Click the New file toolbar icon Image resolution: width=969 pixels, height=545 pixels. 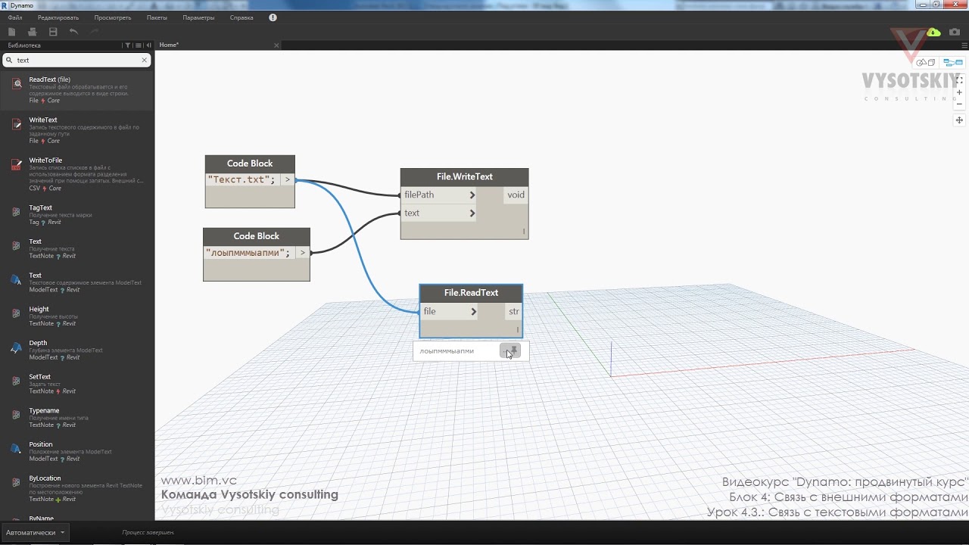tap(11, 32)
